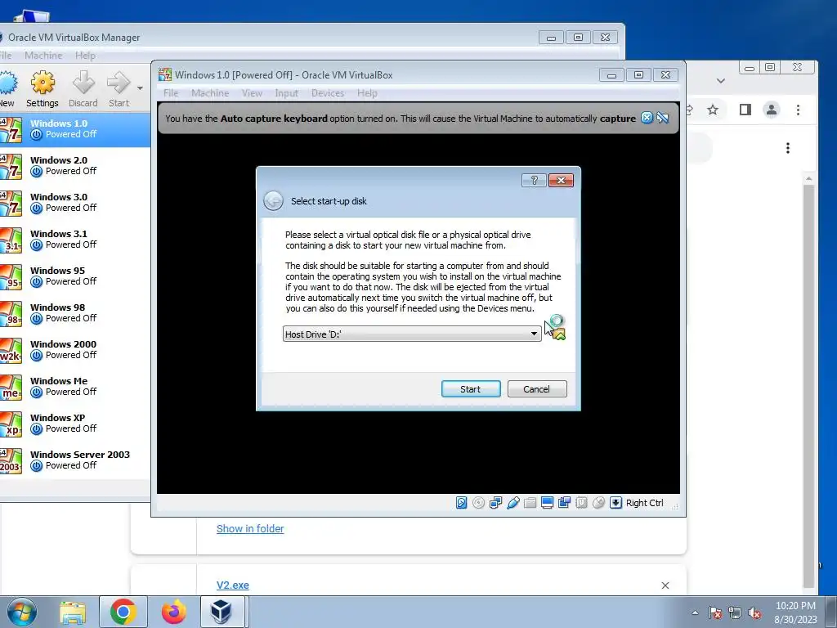Open the VM window Machine menu
Screen dimensions: 837x628
[x=210, y=93]
